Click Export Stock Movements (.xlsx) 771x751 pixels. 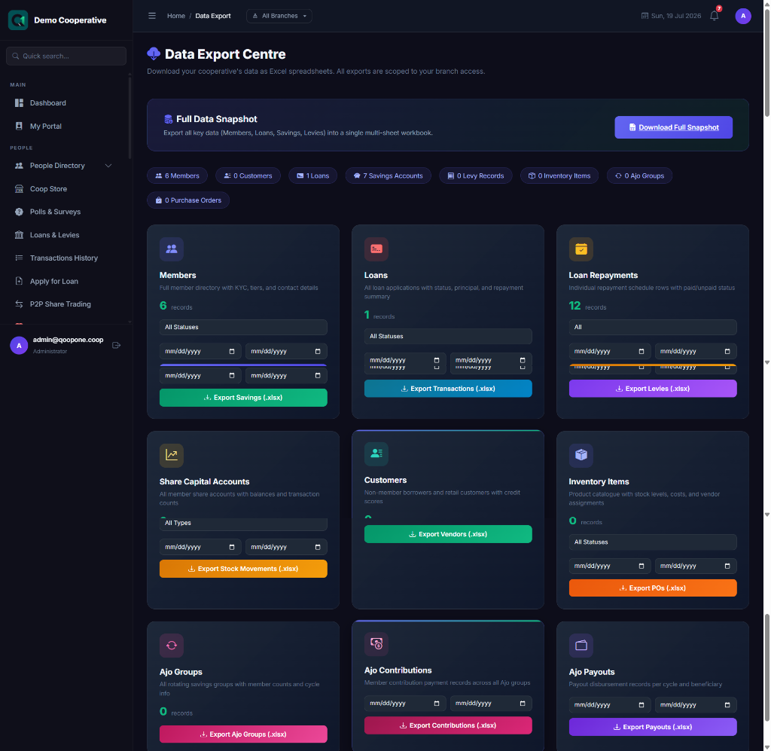coord(243,569)
